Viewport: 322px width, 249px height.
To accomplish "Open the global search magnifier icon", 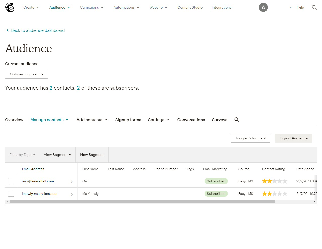I will click(x=314, y=7).
